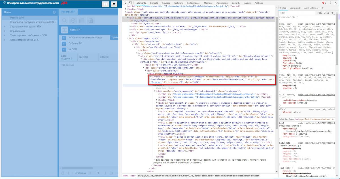Collapse the page-content div in the DOM tree

tap(128, 38)
